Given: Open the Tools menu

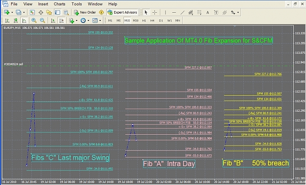Looking at the screenshot, I should [x=77, y=4].
